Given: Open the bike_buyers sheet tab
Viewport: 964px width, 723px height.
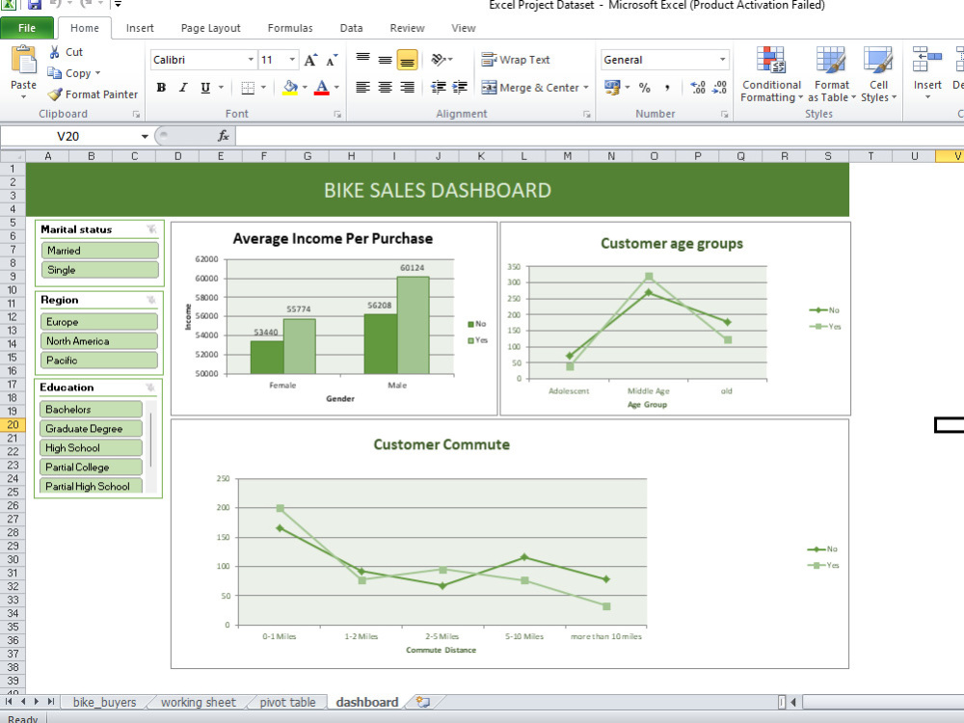Looking at the screenshot, I should pyautogui.click(x=104, y=702).
